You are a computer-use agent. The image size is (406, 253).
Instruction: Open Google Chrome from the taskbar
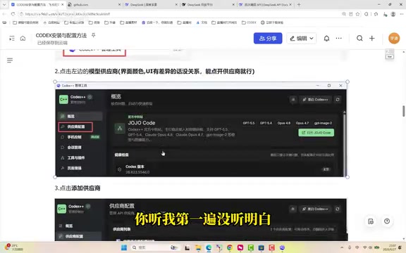point(230,247)
